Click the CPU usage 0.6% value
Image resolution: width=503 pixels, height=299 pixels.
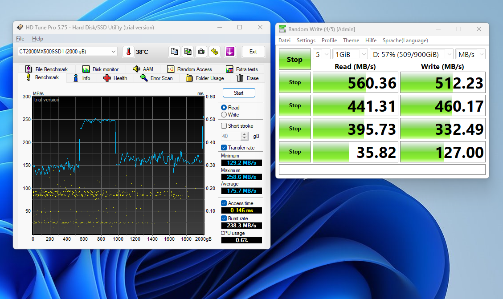coord(241,240)
